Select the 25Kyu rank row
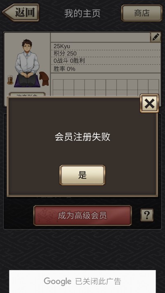The height and width of the screenshot is (293, 165). tap(106, 46)
